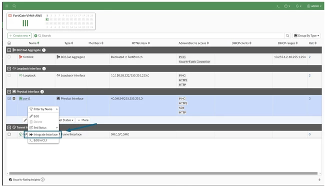
Task: Open the Group By Type dropdown
Action: 306,35
